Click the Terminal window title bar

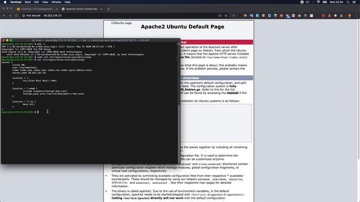(91, 40)
